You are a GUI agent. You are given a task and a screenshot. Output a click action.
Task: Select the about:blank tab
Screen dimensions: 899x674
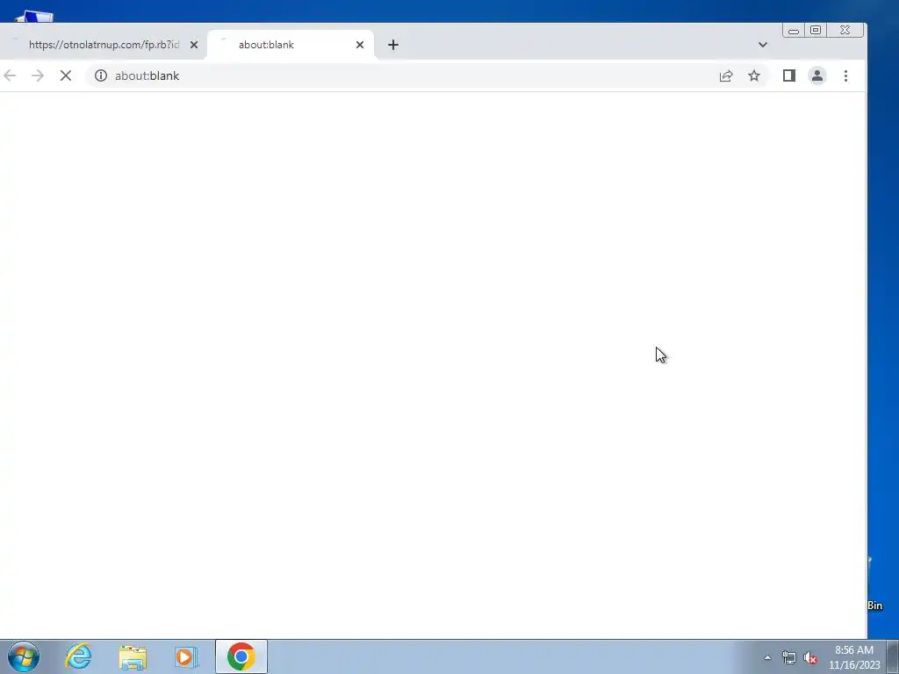click(x=290, y=45)
